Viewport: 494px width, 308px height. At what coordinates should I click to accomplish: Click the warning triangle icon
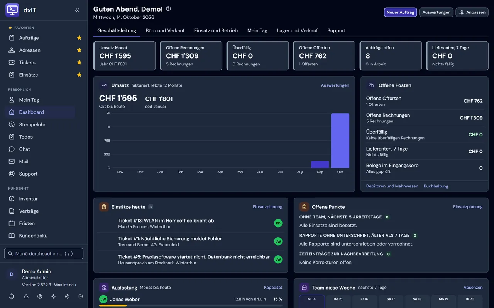(26, 296)
